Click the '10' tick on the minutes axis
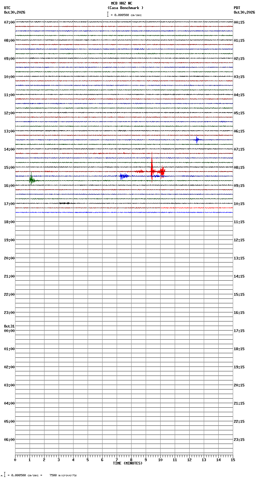257x479 pixels. pyautogui.click(x=160, y=460)
